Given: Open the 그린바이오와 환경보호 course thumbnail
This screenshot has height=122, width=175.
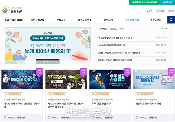Looking at the screenshot, I should coord(66,79).
